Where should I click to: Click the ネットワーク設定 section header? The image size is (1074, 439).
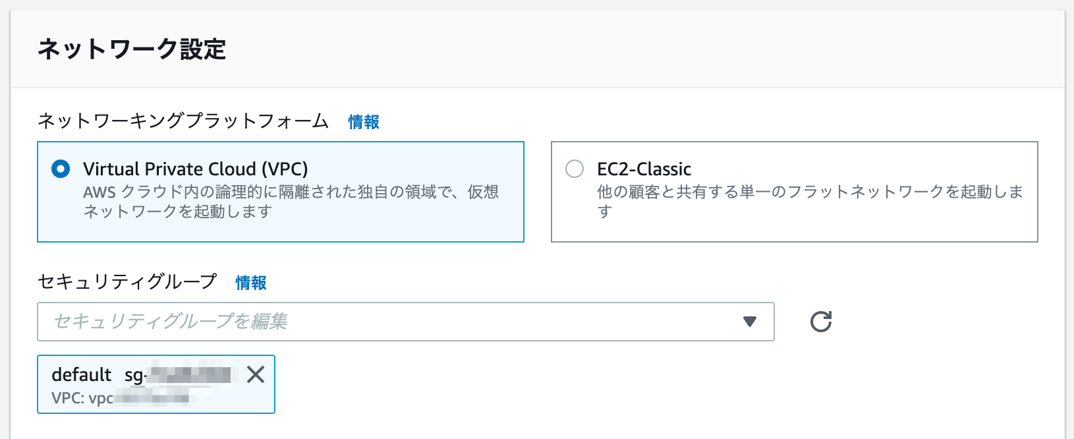click(x=132, y=49)
